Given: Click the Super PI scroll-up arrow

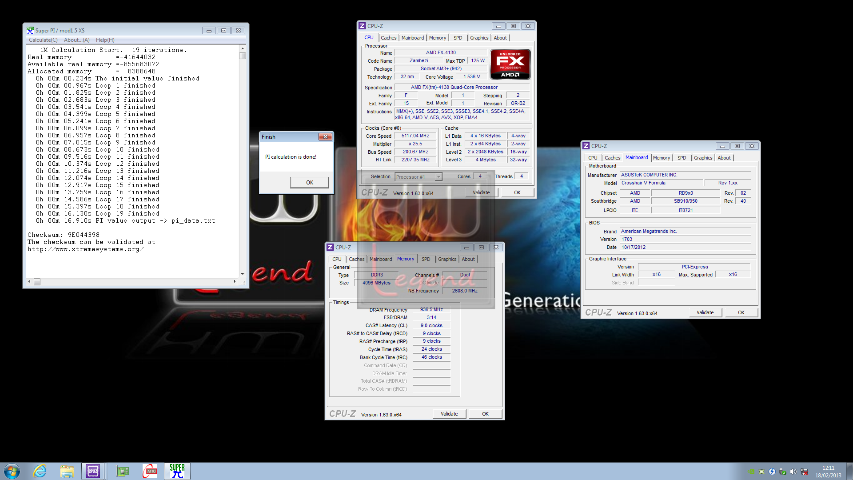Looking at the screenshot, I should pos(243,48).
